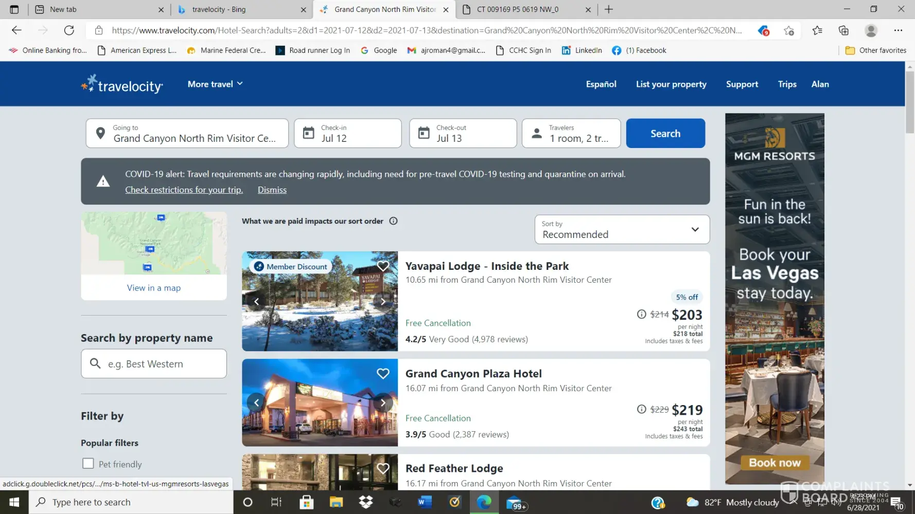Show next photo of Yavapai Lodge
The width and height of the screenshot is (915, 514).
pos(383,302)
